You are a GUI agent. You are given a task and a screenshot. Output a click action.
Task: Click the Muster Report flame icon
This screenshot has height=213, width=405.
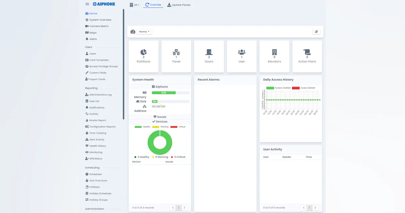[87, 120]
